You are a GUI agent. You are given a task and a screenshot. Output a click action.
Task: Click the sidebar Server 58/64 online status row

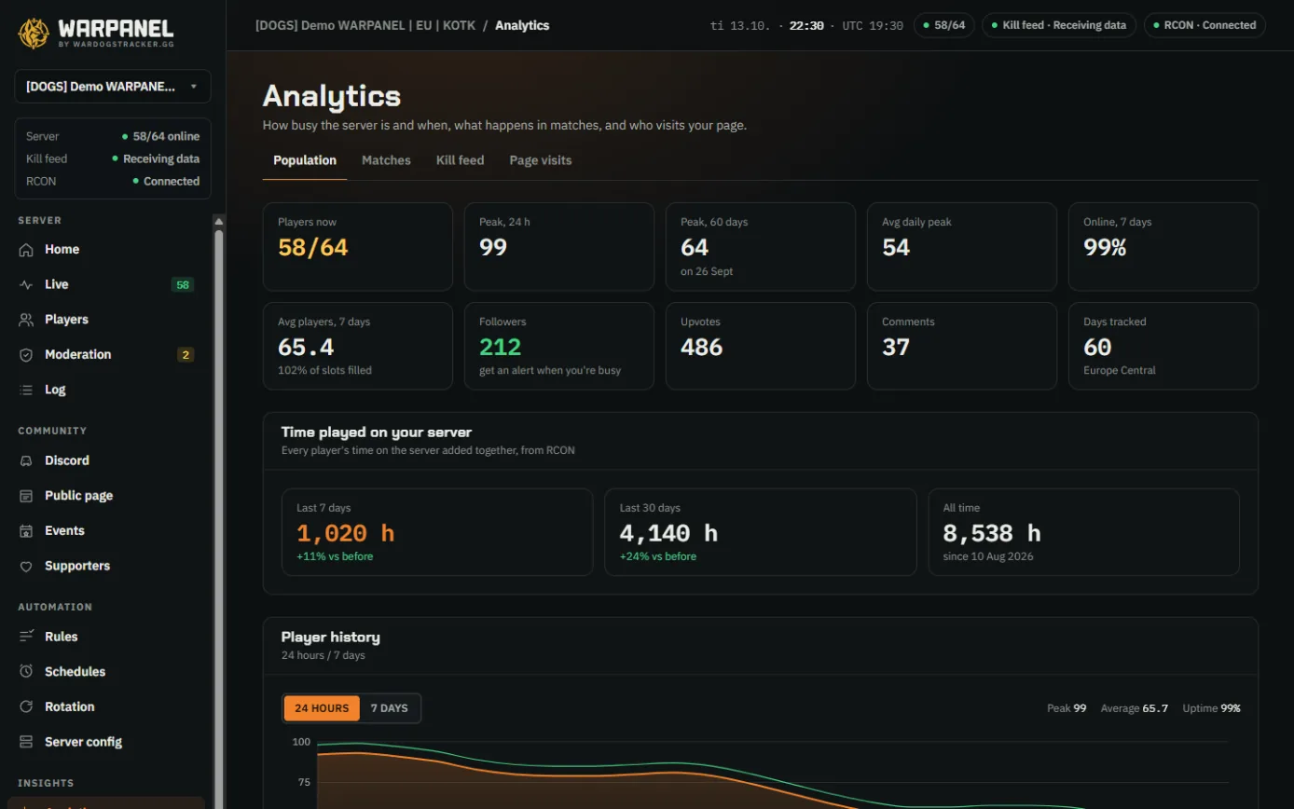[x=113, y=136]
